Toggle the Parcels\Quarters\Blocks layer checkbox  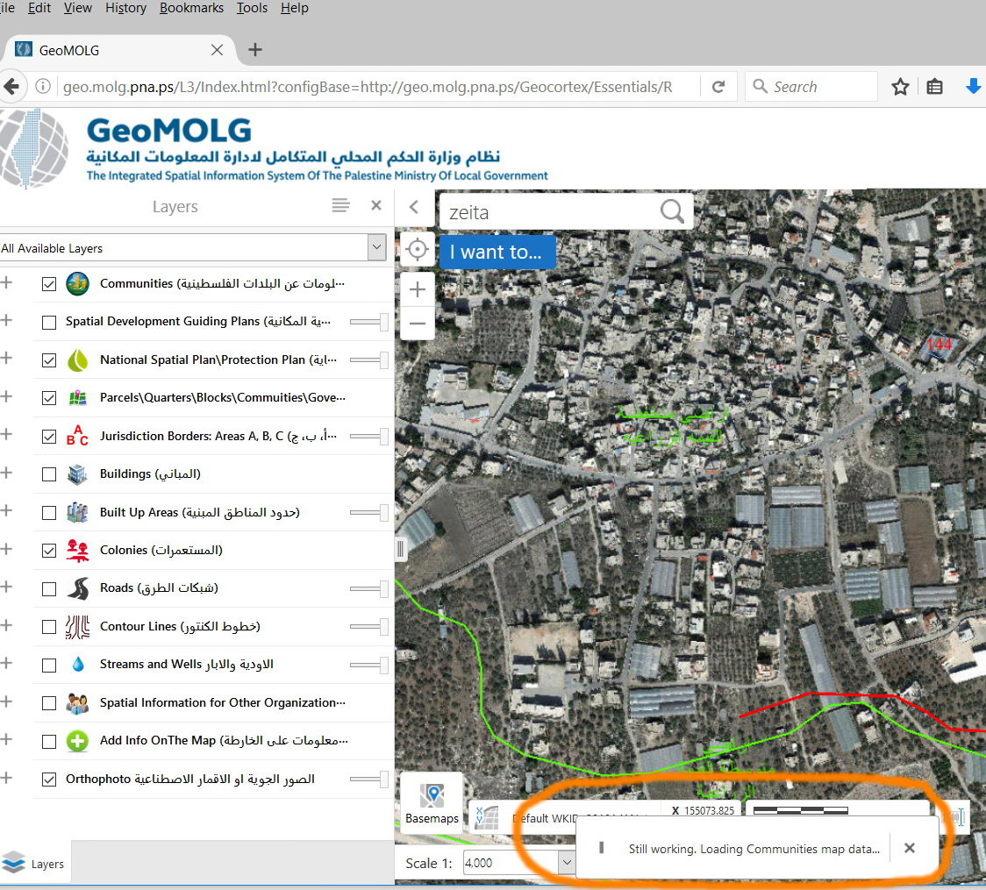[x=49, y=398]
